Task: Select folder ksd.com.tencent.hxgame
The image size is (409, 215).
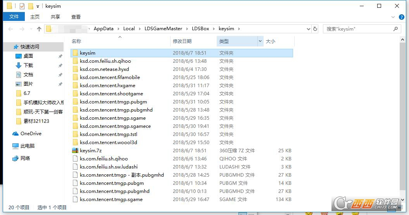Action: click(107, 86)
